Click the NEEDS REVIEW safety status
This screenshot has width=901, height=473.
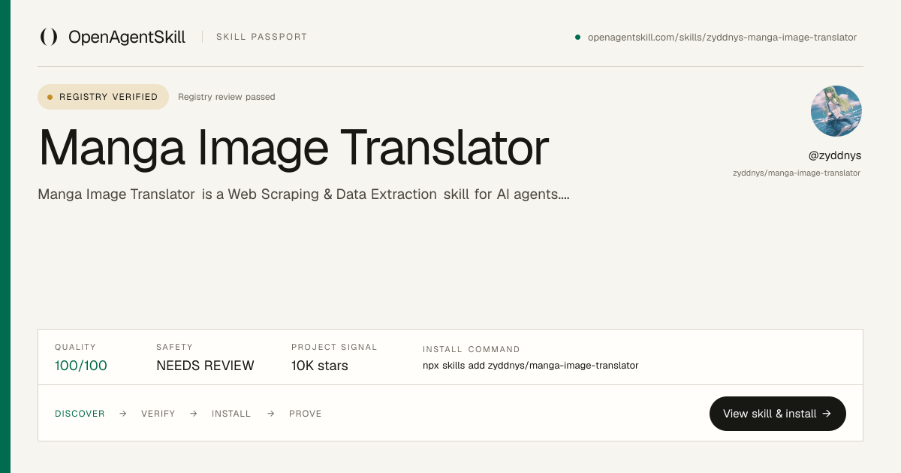[x=205, y=366]
